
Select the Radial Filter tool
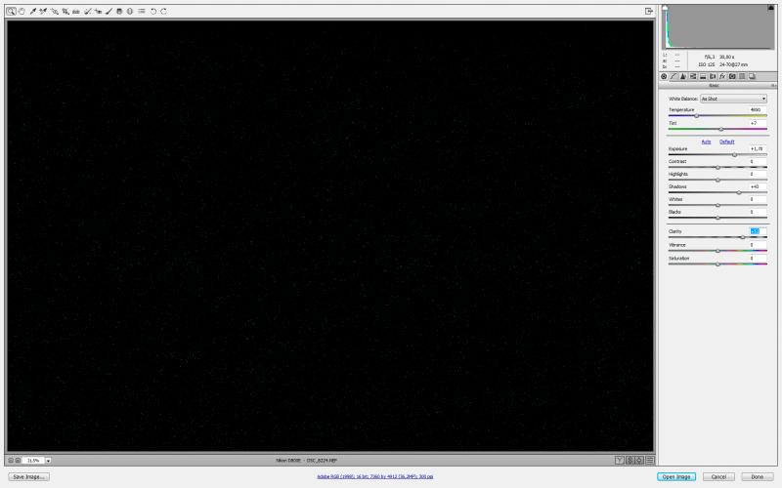[130, 11]
